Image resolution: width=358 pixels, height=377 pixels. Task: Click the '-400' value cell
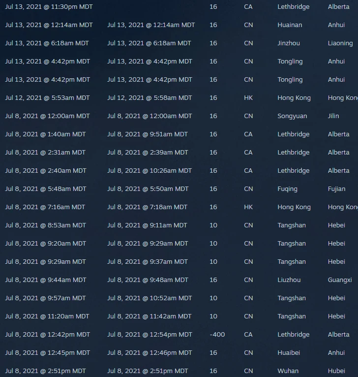(x=217, y=335)
